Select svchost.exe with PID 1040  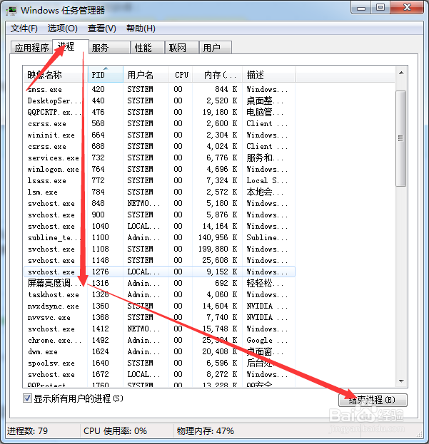coord(159,226)
